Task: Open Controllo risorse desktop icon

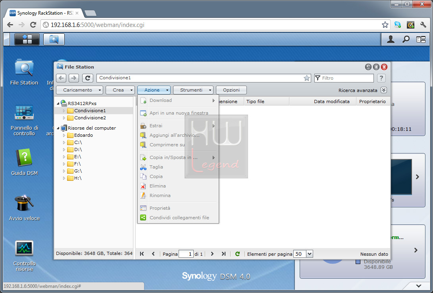Action: pyautogui.click(x=24, y=256)
